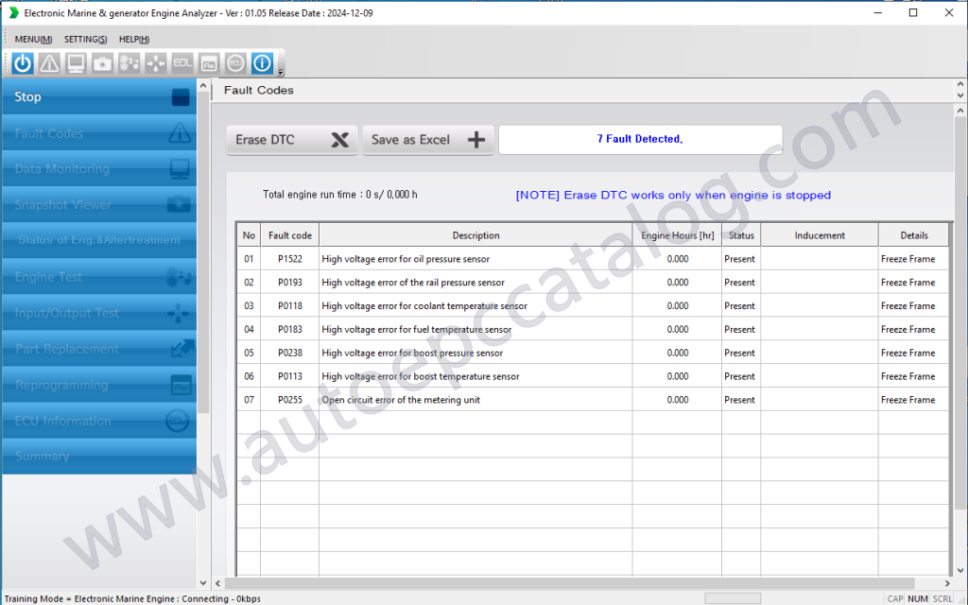This screenshot has height=605, width=968.
Task: Click the Description column header
Action: point(475,235)
